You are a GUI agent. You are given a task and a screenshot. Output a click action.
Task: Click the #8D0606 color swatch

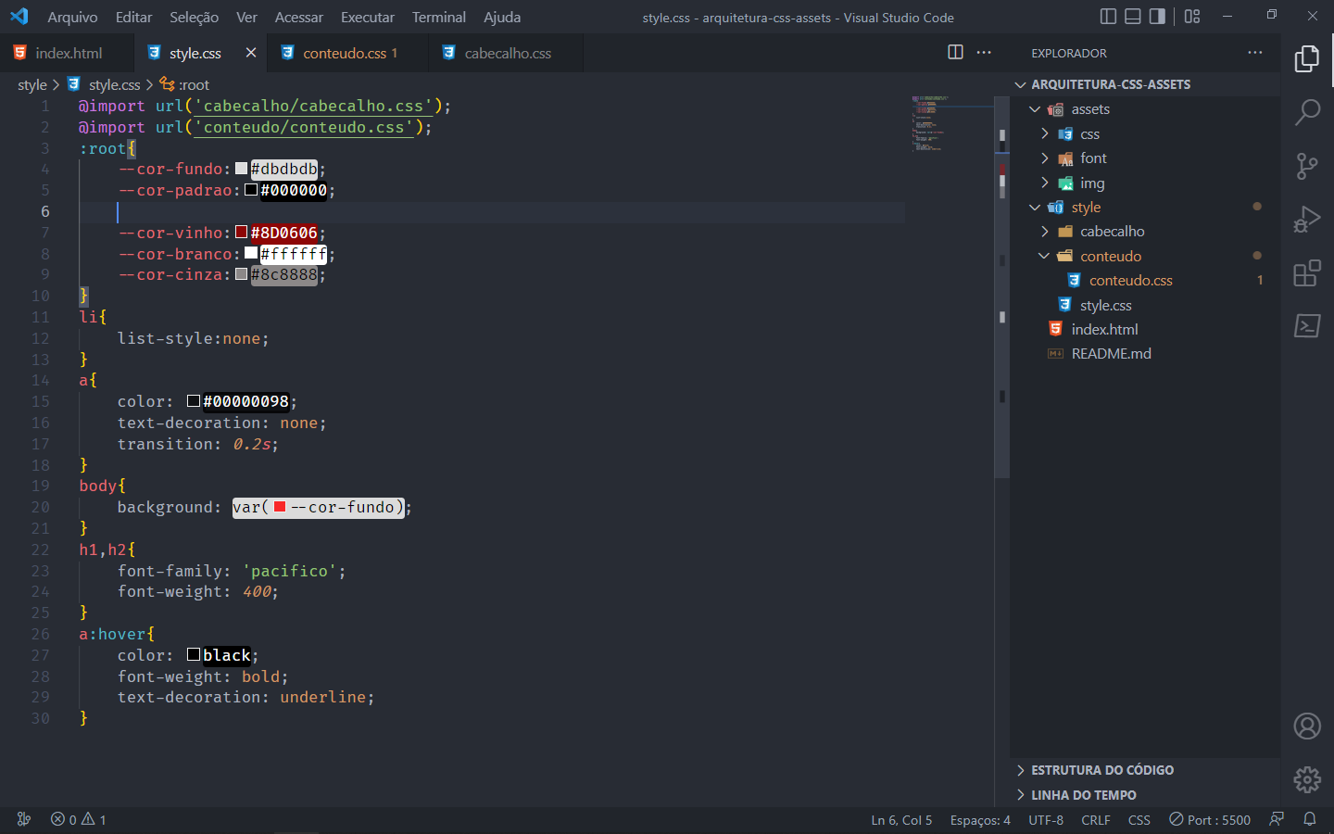242,232
